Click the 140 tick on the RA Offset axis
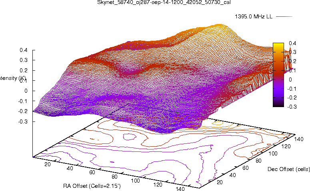The width and height of the screenshot is (310, 191). [180, 189]
